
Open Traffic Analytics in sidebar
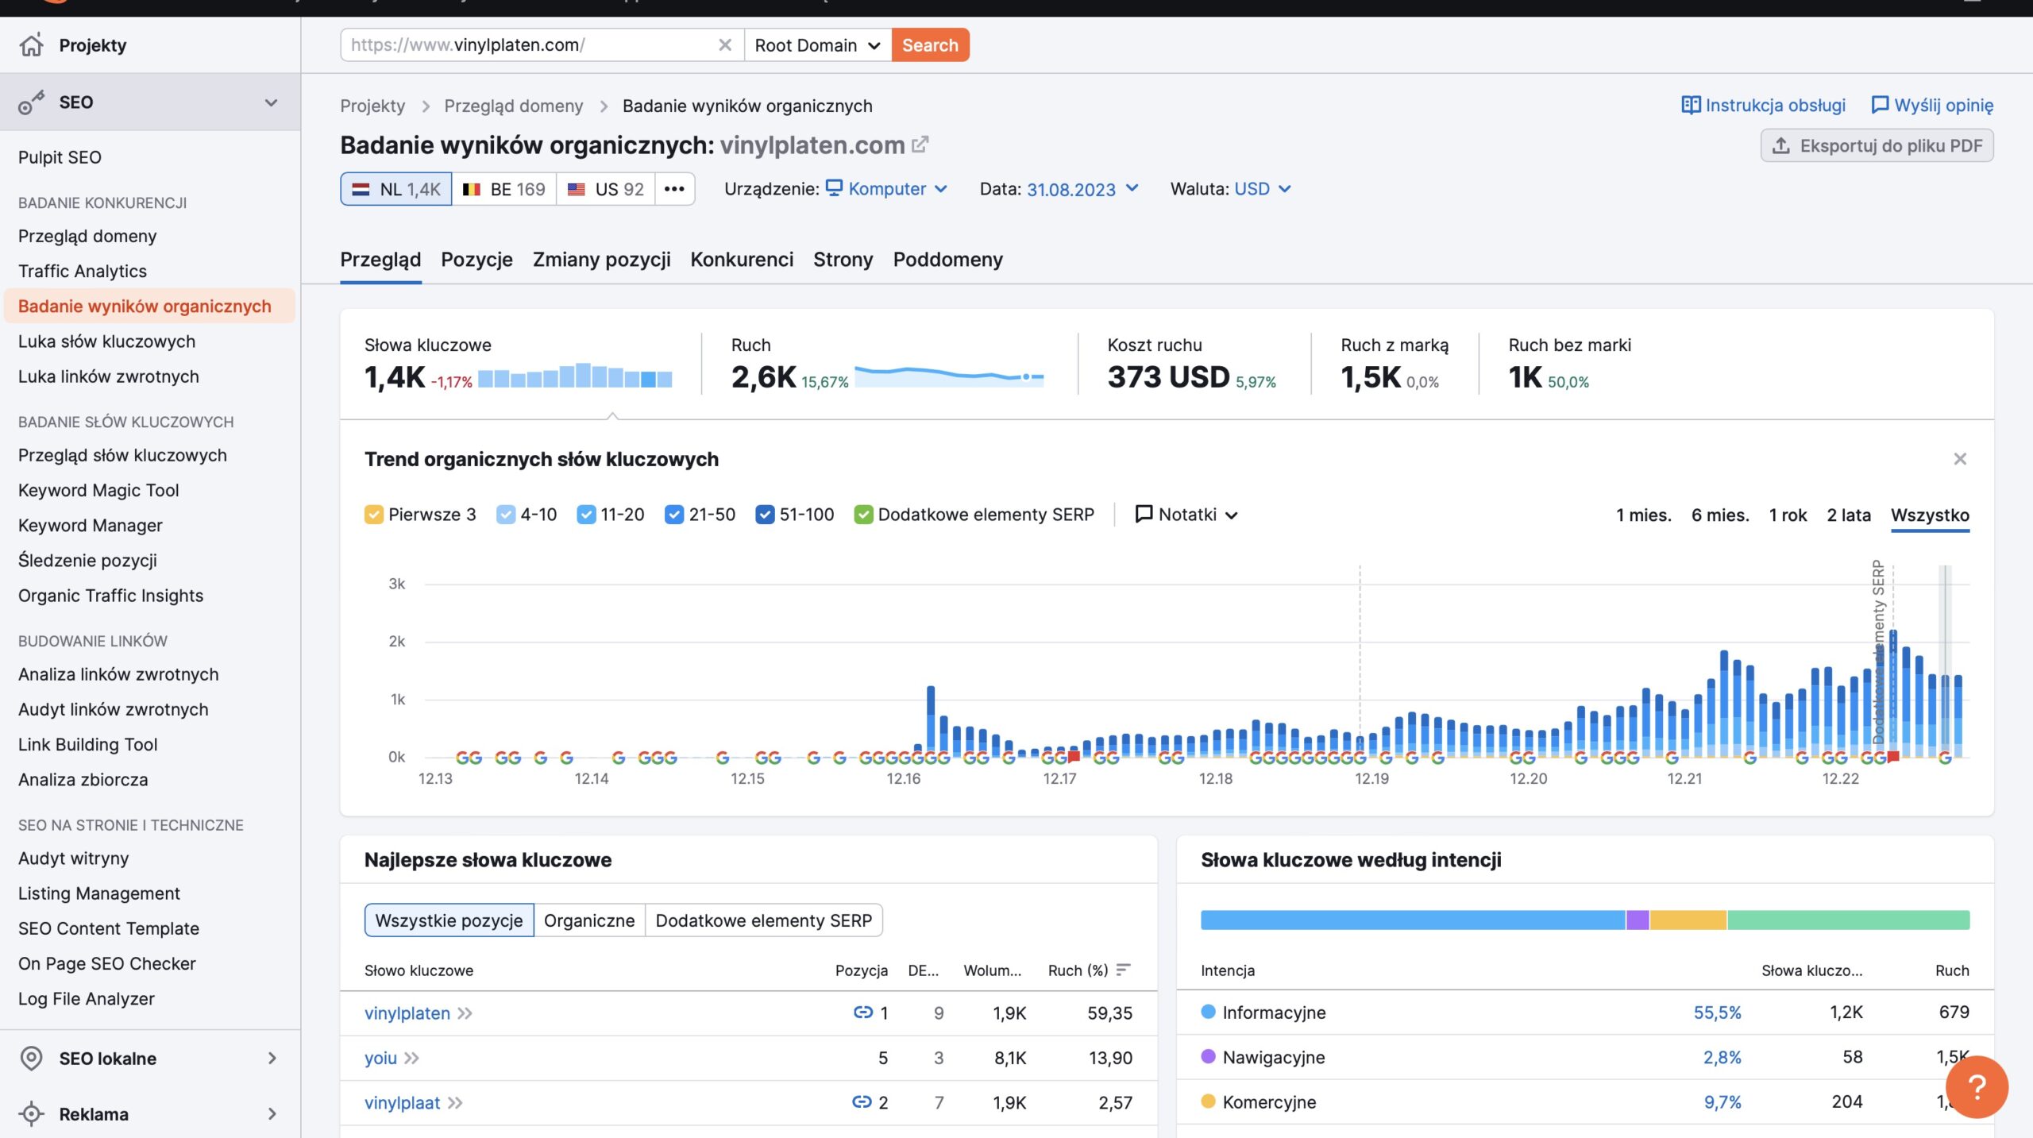[x=83, y=272]
